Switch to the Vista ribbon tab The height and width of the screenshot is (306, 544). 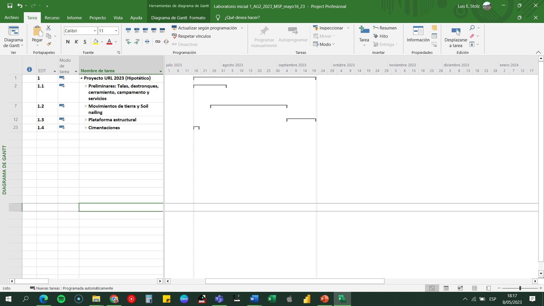click(118, 18)
